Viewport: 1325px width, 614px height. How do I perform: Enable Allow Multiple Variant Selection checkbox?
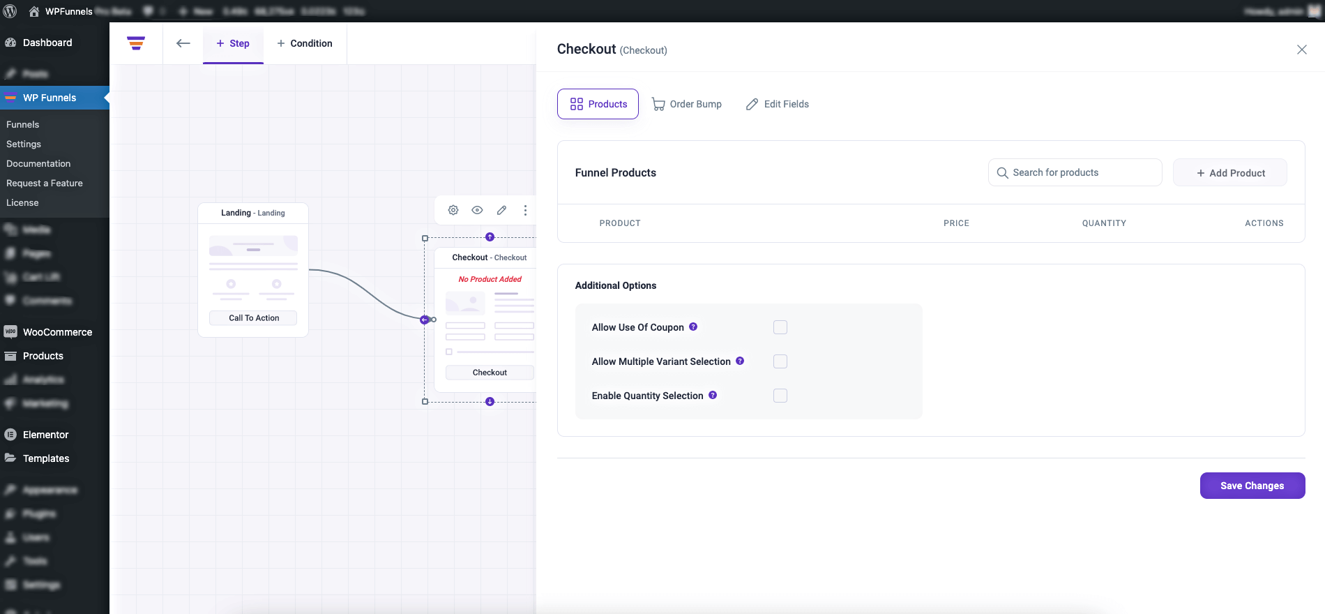(x=780, y=361)
